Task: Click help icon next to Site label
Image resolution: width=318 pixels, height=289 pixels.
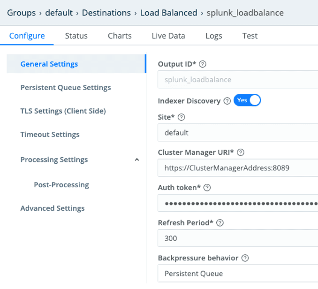Action: pyautogui.click(x=182, y=117)
